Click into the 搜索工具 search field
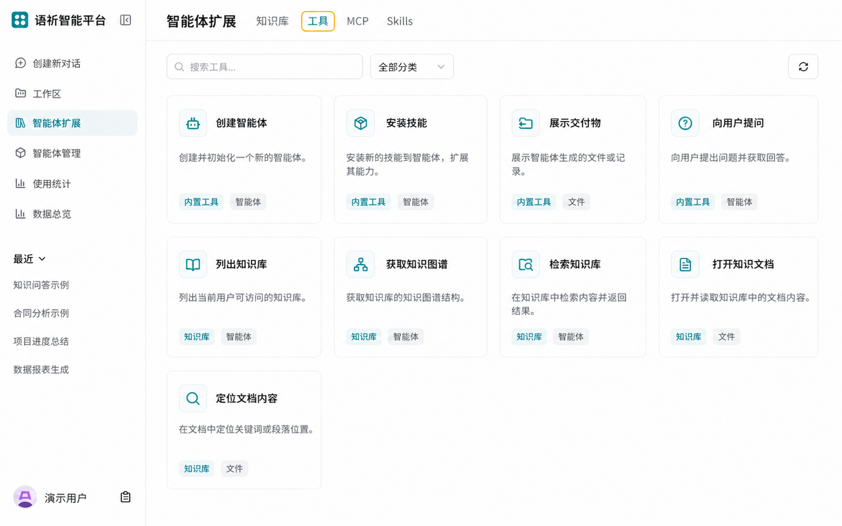The width and height of the screenshot is (842, 526). (x=265, y=67)
